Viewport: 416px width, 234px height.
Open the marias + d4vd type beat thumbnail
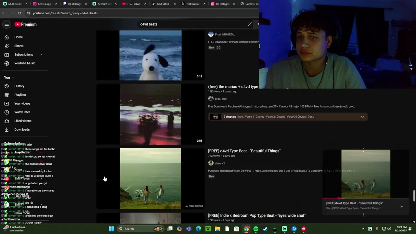150,114
